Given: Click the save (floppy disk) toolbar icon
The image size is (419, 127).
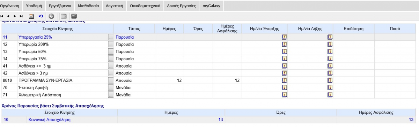Looking at the screenshot, I should [31, 16].
